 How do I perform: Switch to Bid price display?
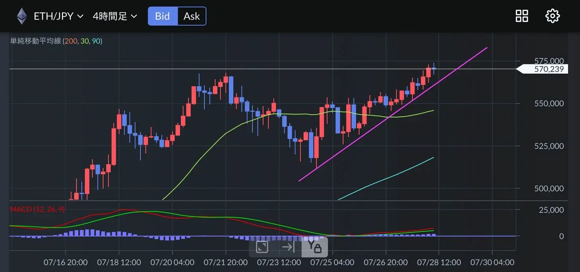point(163,16)
